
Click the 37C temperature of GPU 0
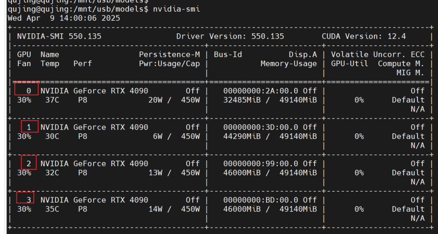[x=52, y=100]
